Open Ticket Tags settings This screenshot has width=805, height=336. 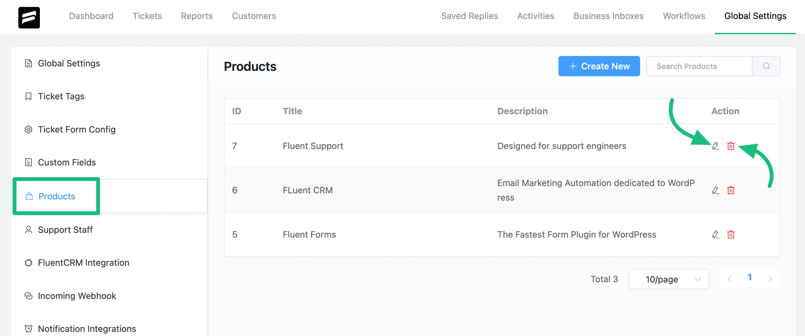[x=109, y=96]
